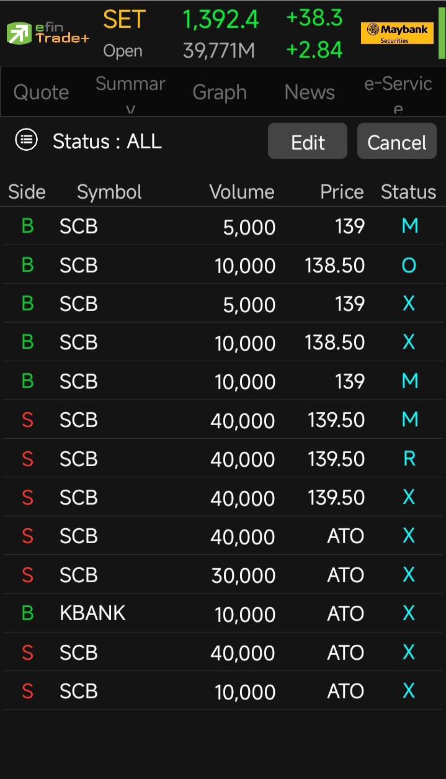Click the Price column header

coord(342,192)
